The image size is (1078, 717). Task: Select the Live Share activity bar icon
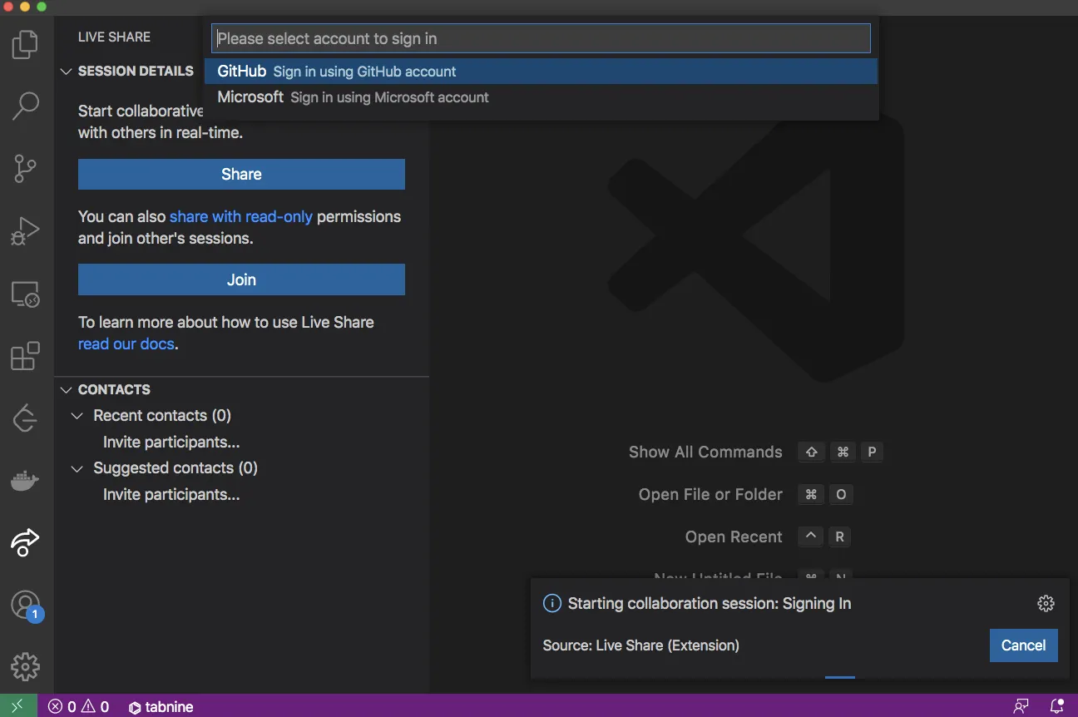26,541
